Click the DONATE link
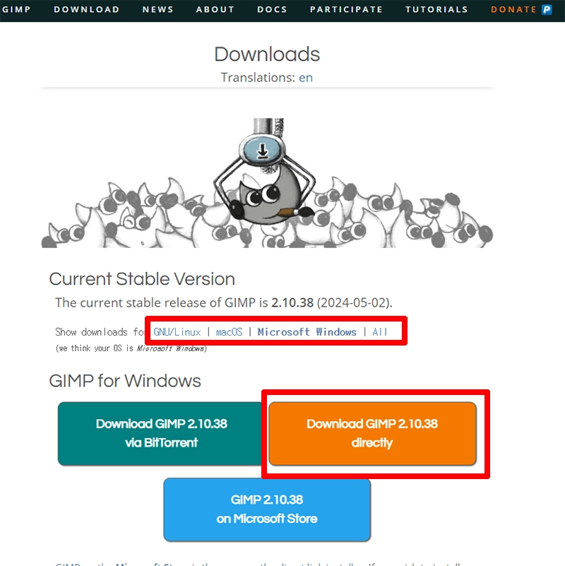Viewport: 565px width, 566px height. 513,9
